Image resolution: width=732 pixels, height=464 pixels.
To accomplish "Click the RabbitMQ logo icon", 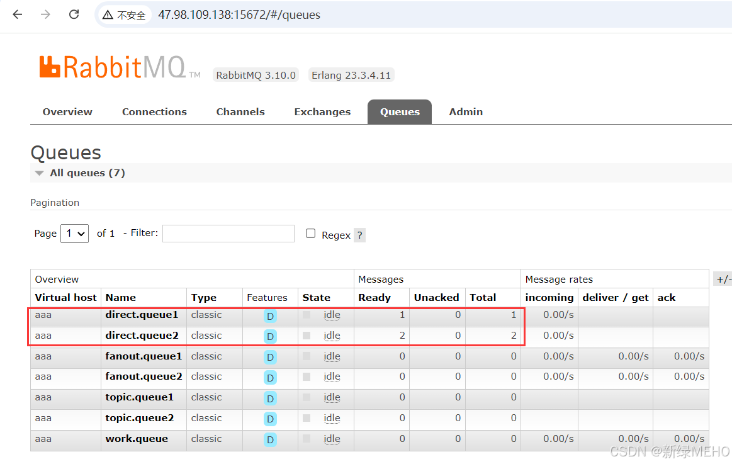I will (48, 65).
